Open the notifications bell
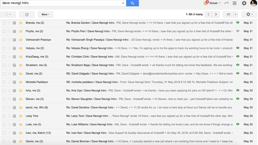Viewport: 258px width, 145px height. click(244, 3)
